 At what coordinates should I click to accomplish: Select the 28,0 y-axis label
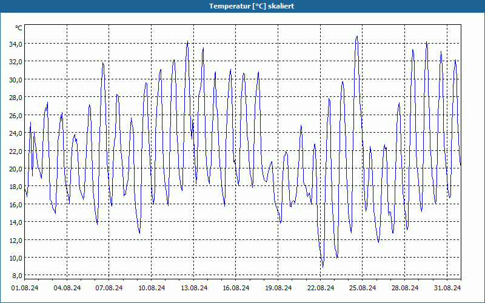(x=16, y=98)
